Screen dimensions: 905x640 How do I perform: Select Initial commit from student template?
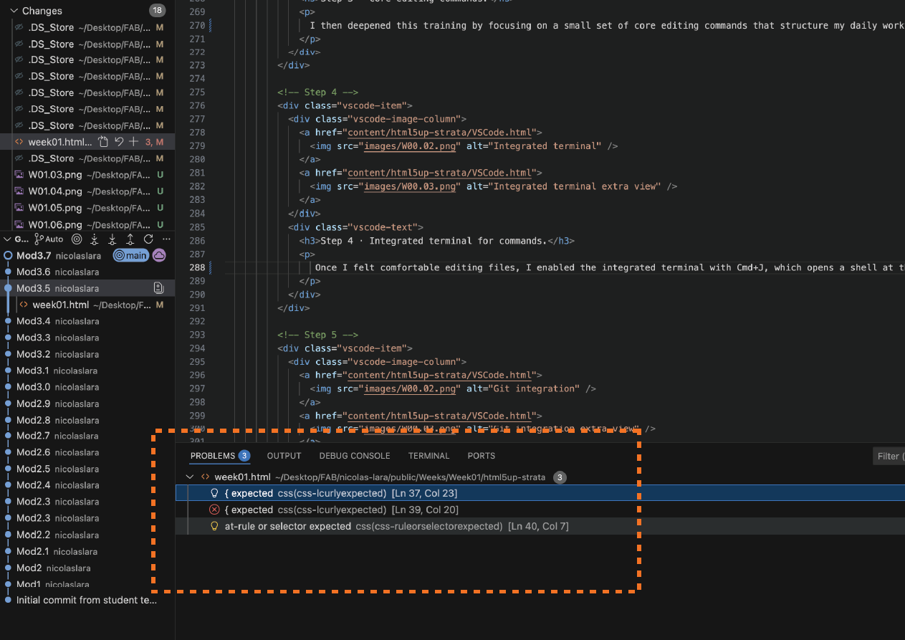tap(87, 600)
